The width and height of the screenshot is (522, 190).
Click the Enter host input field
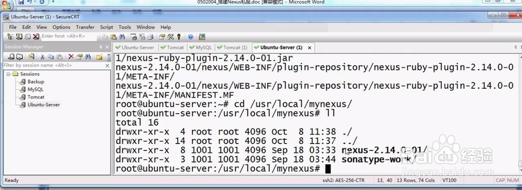pos(68,36)
